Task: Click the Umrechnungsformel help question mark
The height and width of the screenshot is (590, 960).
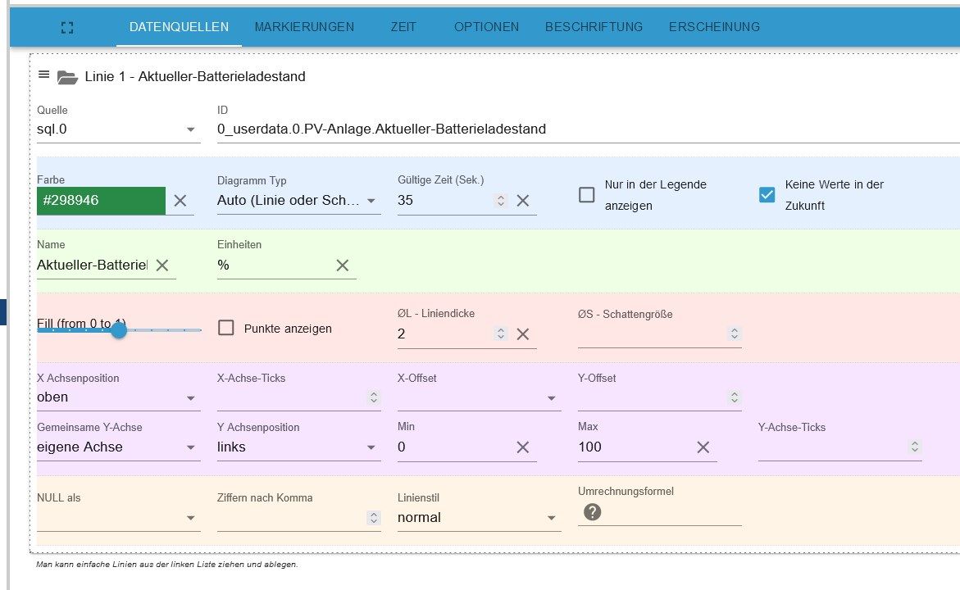Action: [x=592, y=512]
